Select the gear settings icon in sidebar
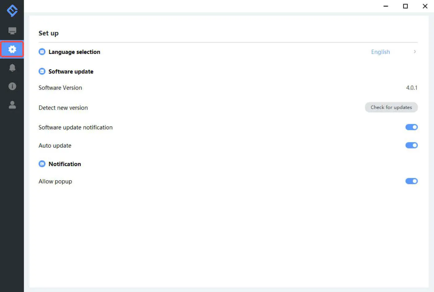The width and height of the screenshot is (434, 292). (12, 49)
